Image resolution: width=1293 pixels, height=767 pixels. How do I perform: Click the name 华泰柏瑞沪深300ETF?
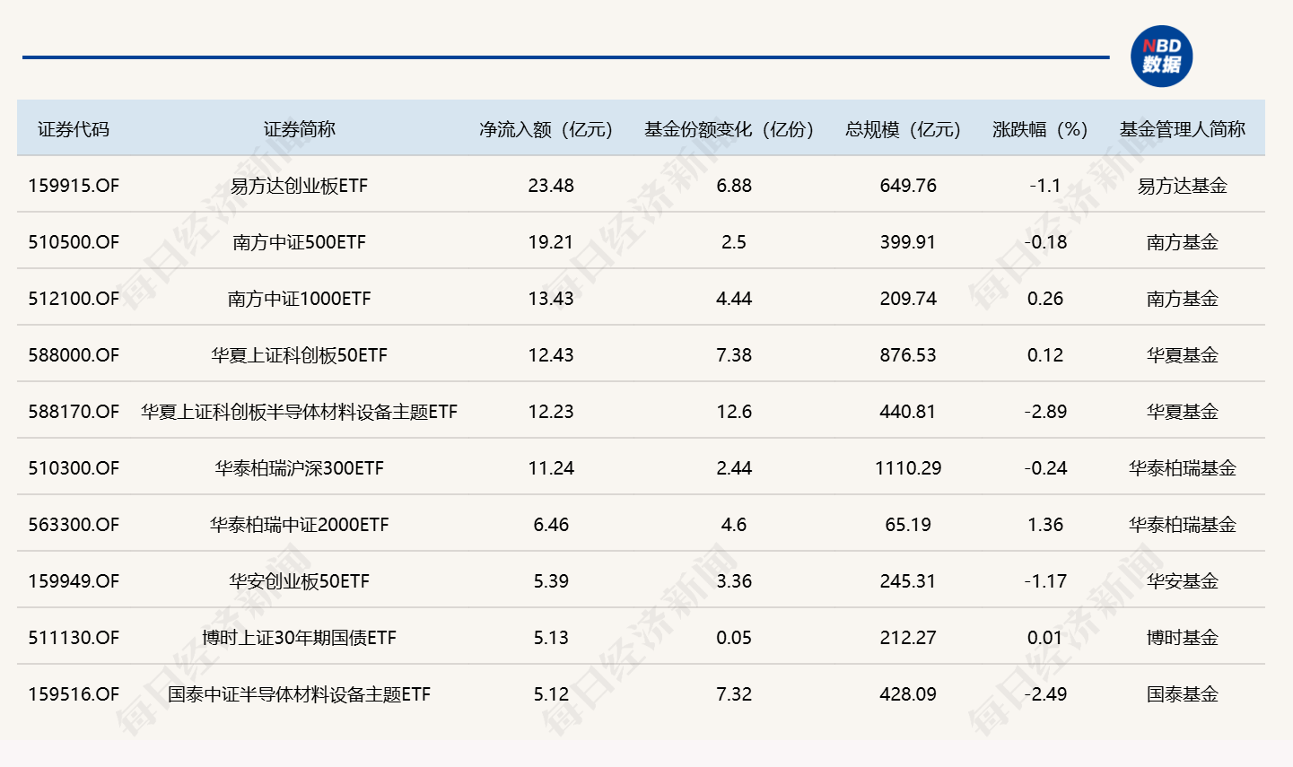point(300,468)
